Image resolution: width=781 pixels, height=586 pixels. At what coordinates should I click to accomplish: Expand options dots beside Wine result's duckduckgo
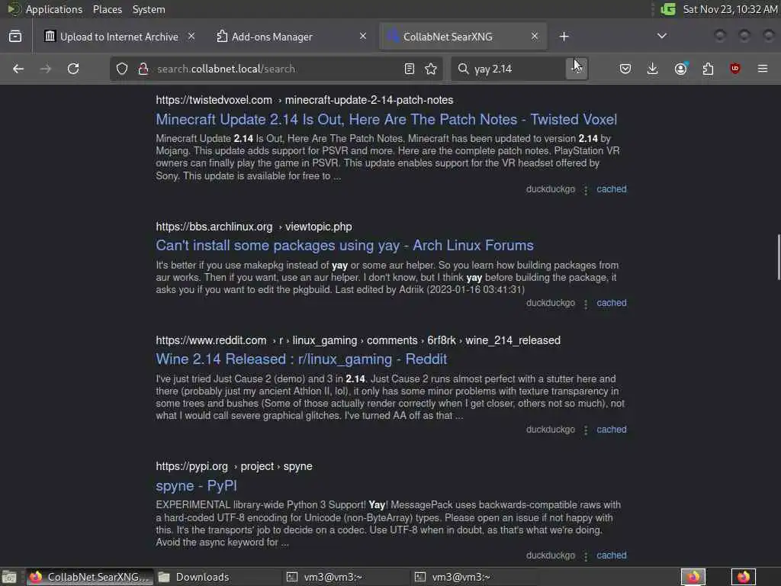[x=586, y=430]
